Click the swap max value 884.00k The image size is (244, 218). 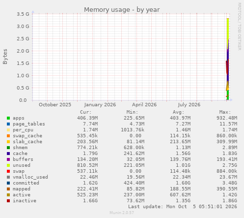coord(227,171)
